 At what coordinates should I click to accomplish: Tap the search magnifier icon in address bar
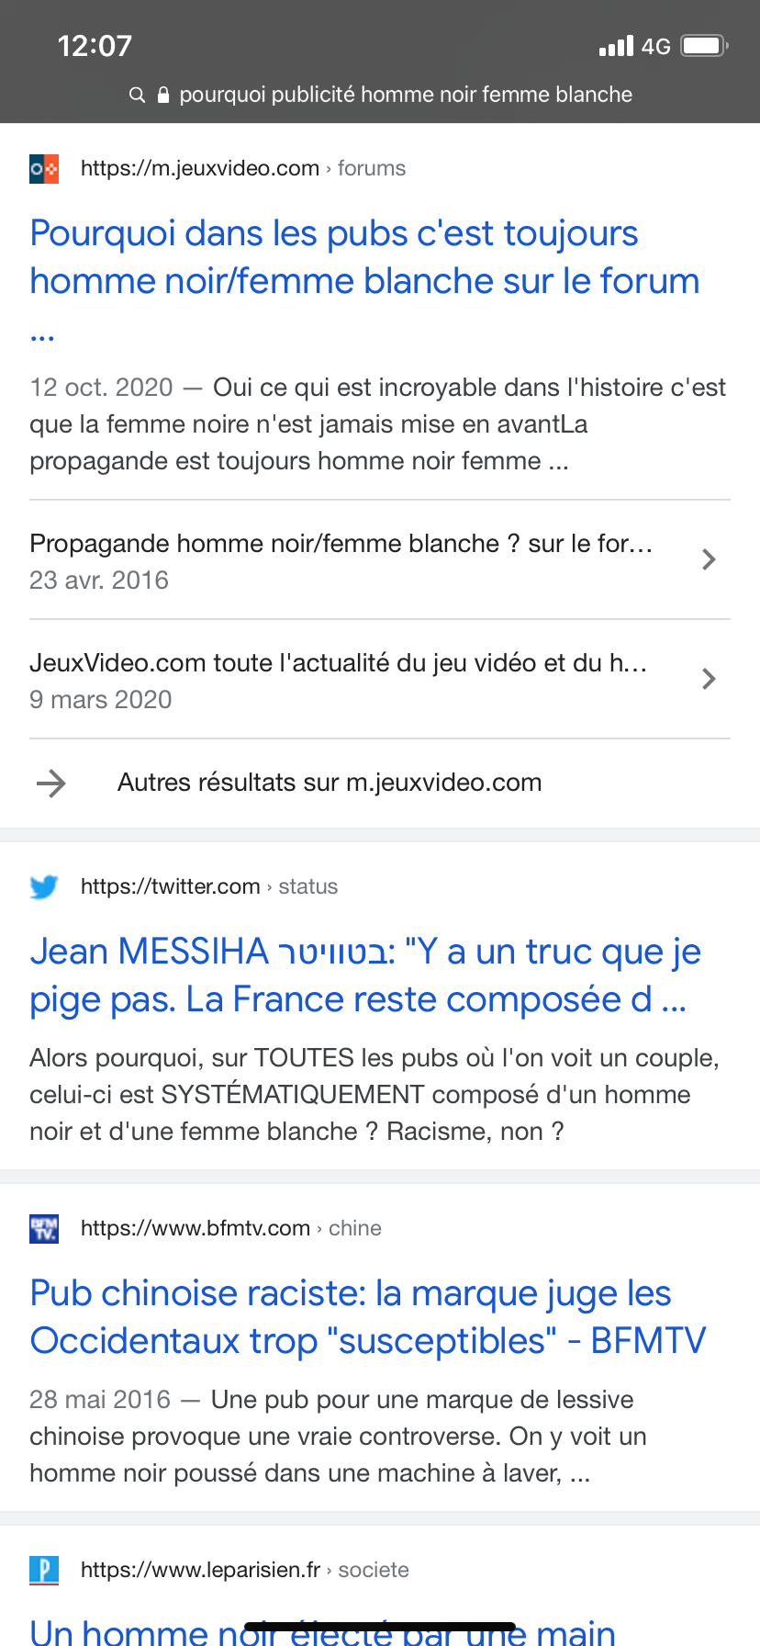point(138,95)
